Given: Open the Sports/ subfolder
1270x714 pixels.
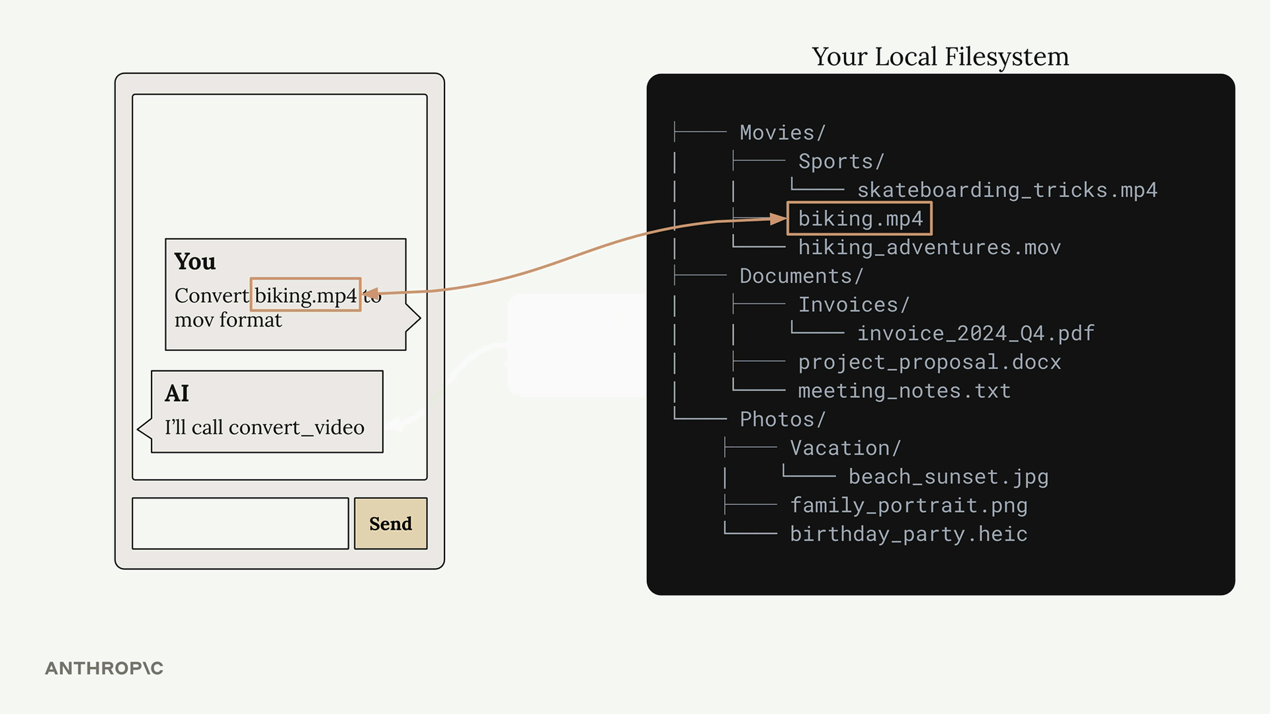Looking at the screenshot, I should [x=840, y=161].
